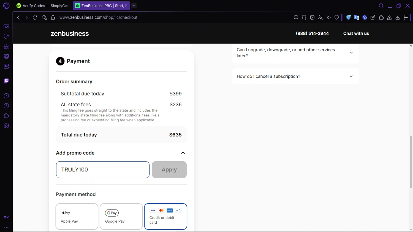Open the downloads icon in toolbar
The height and width of the screenshot is (232, 413).
point(398,17)
